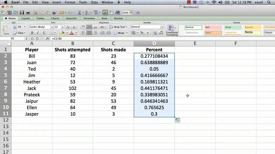Click the paste options icon below Percent column
This screenshot has height=154, width=275.
(177, 120)
